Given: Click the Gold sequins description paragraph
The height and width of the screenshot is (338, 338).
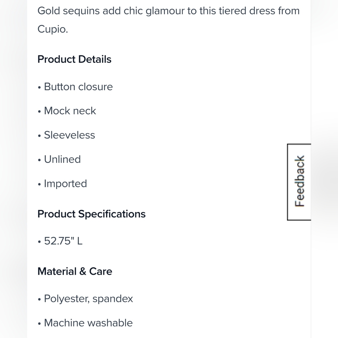Looking at the screenshot, I should (169, 20).
